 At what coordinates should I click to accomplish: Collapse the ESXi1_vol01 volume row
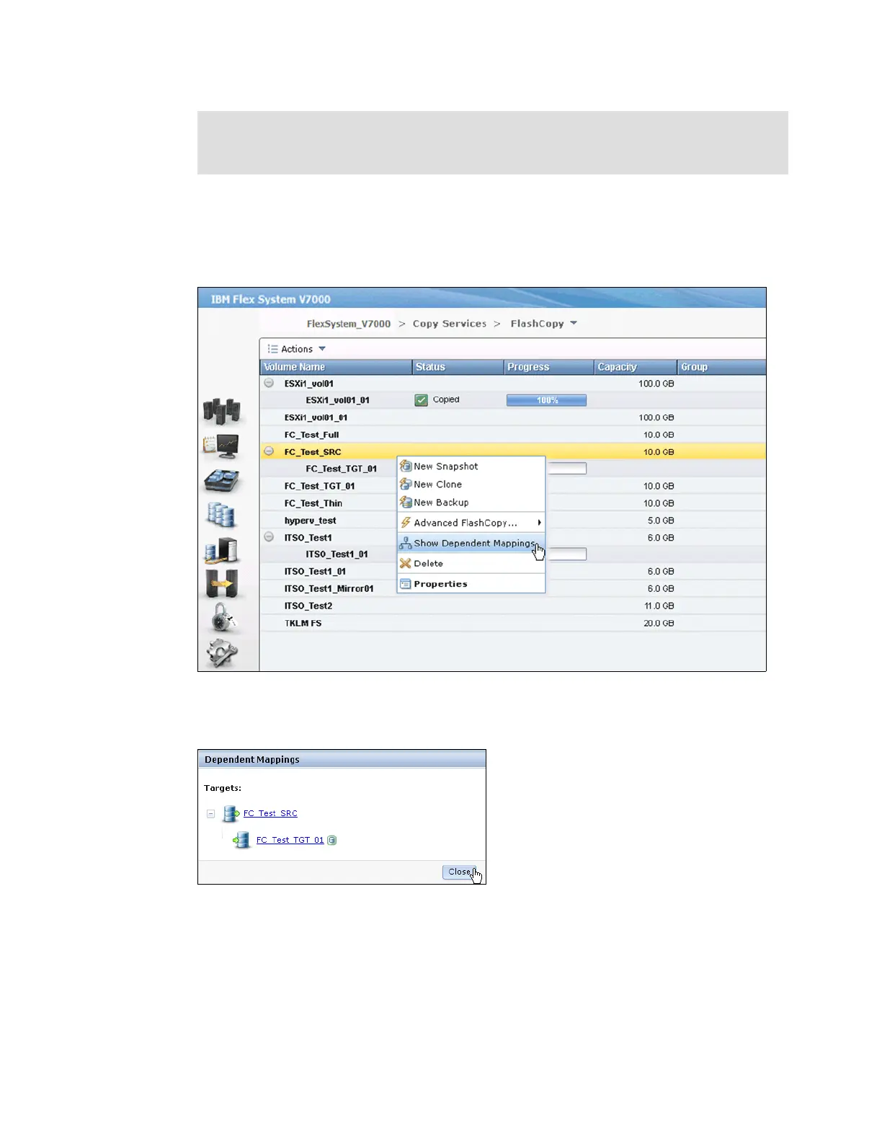point(269,384)
